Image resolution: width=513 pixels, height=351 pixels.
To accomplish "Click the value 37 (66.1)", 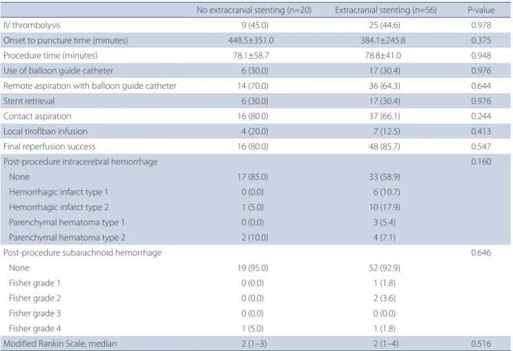I will point(385,117).
